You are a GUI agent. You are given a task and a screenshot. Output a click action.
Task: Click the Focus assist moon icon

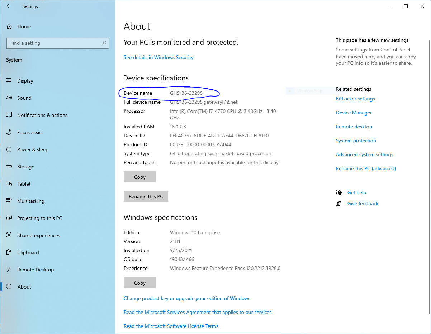pyautogui.click(x=9, y=132)
